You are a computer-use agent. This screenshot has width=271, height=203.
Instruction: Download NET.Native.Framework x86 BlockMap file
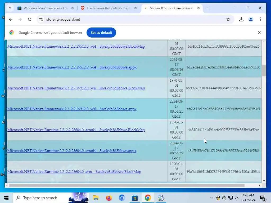tap(76, 88)
